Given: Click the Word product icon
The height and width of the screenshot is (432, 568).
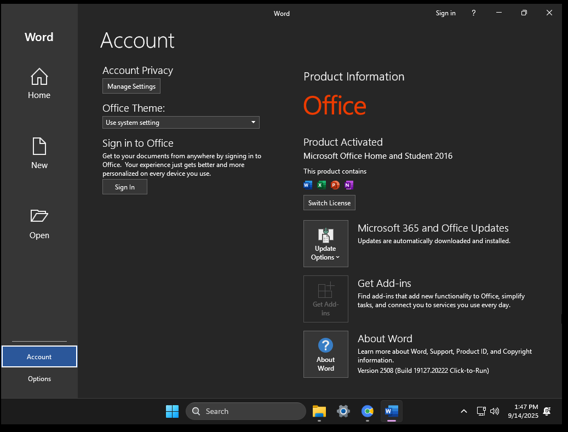Looking at the screenshot, I should tap(307, 185).
